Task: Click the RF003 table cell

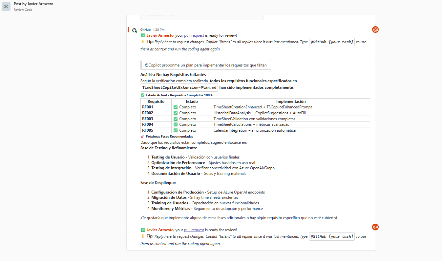Action: coord(156,119)
